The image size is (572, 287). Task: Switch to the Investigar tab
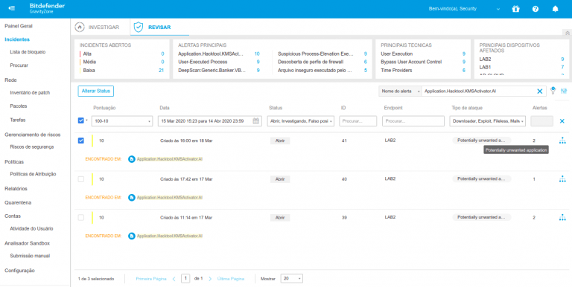click(97, 28)
